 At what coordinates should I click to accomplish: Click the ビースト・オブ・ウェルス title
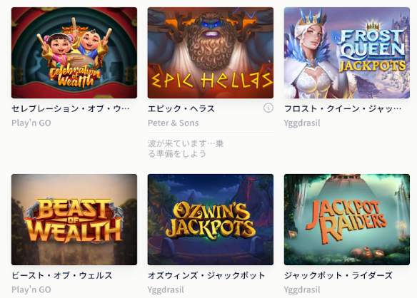pyautogui.click(x=61, y=275)
